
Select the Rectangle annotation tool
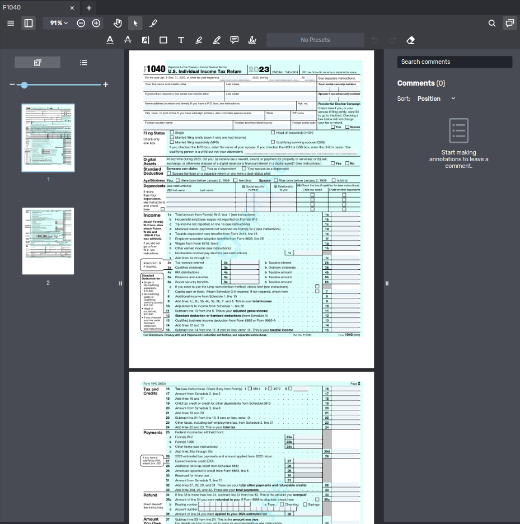click(163, 40)
